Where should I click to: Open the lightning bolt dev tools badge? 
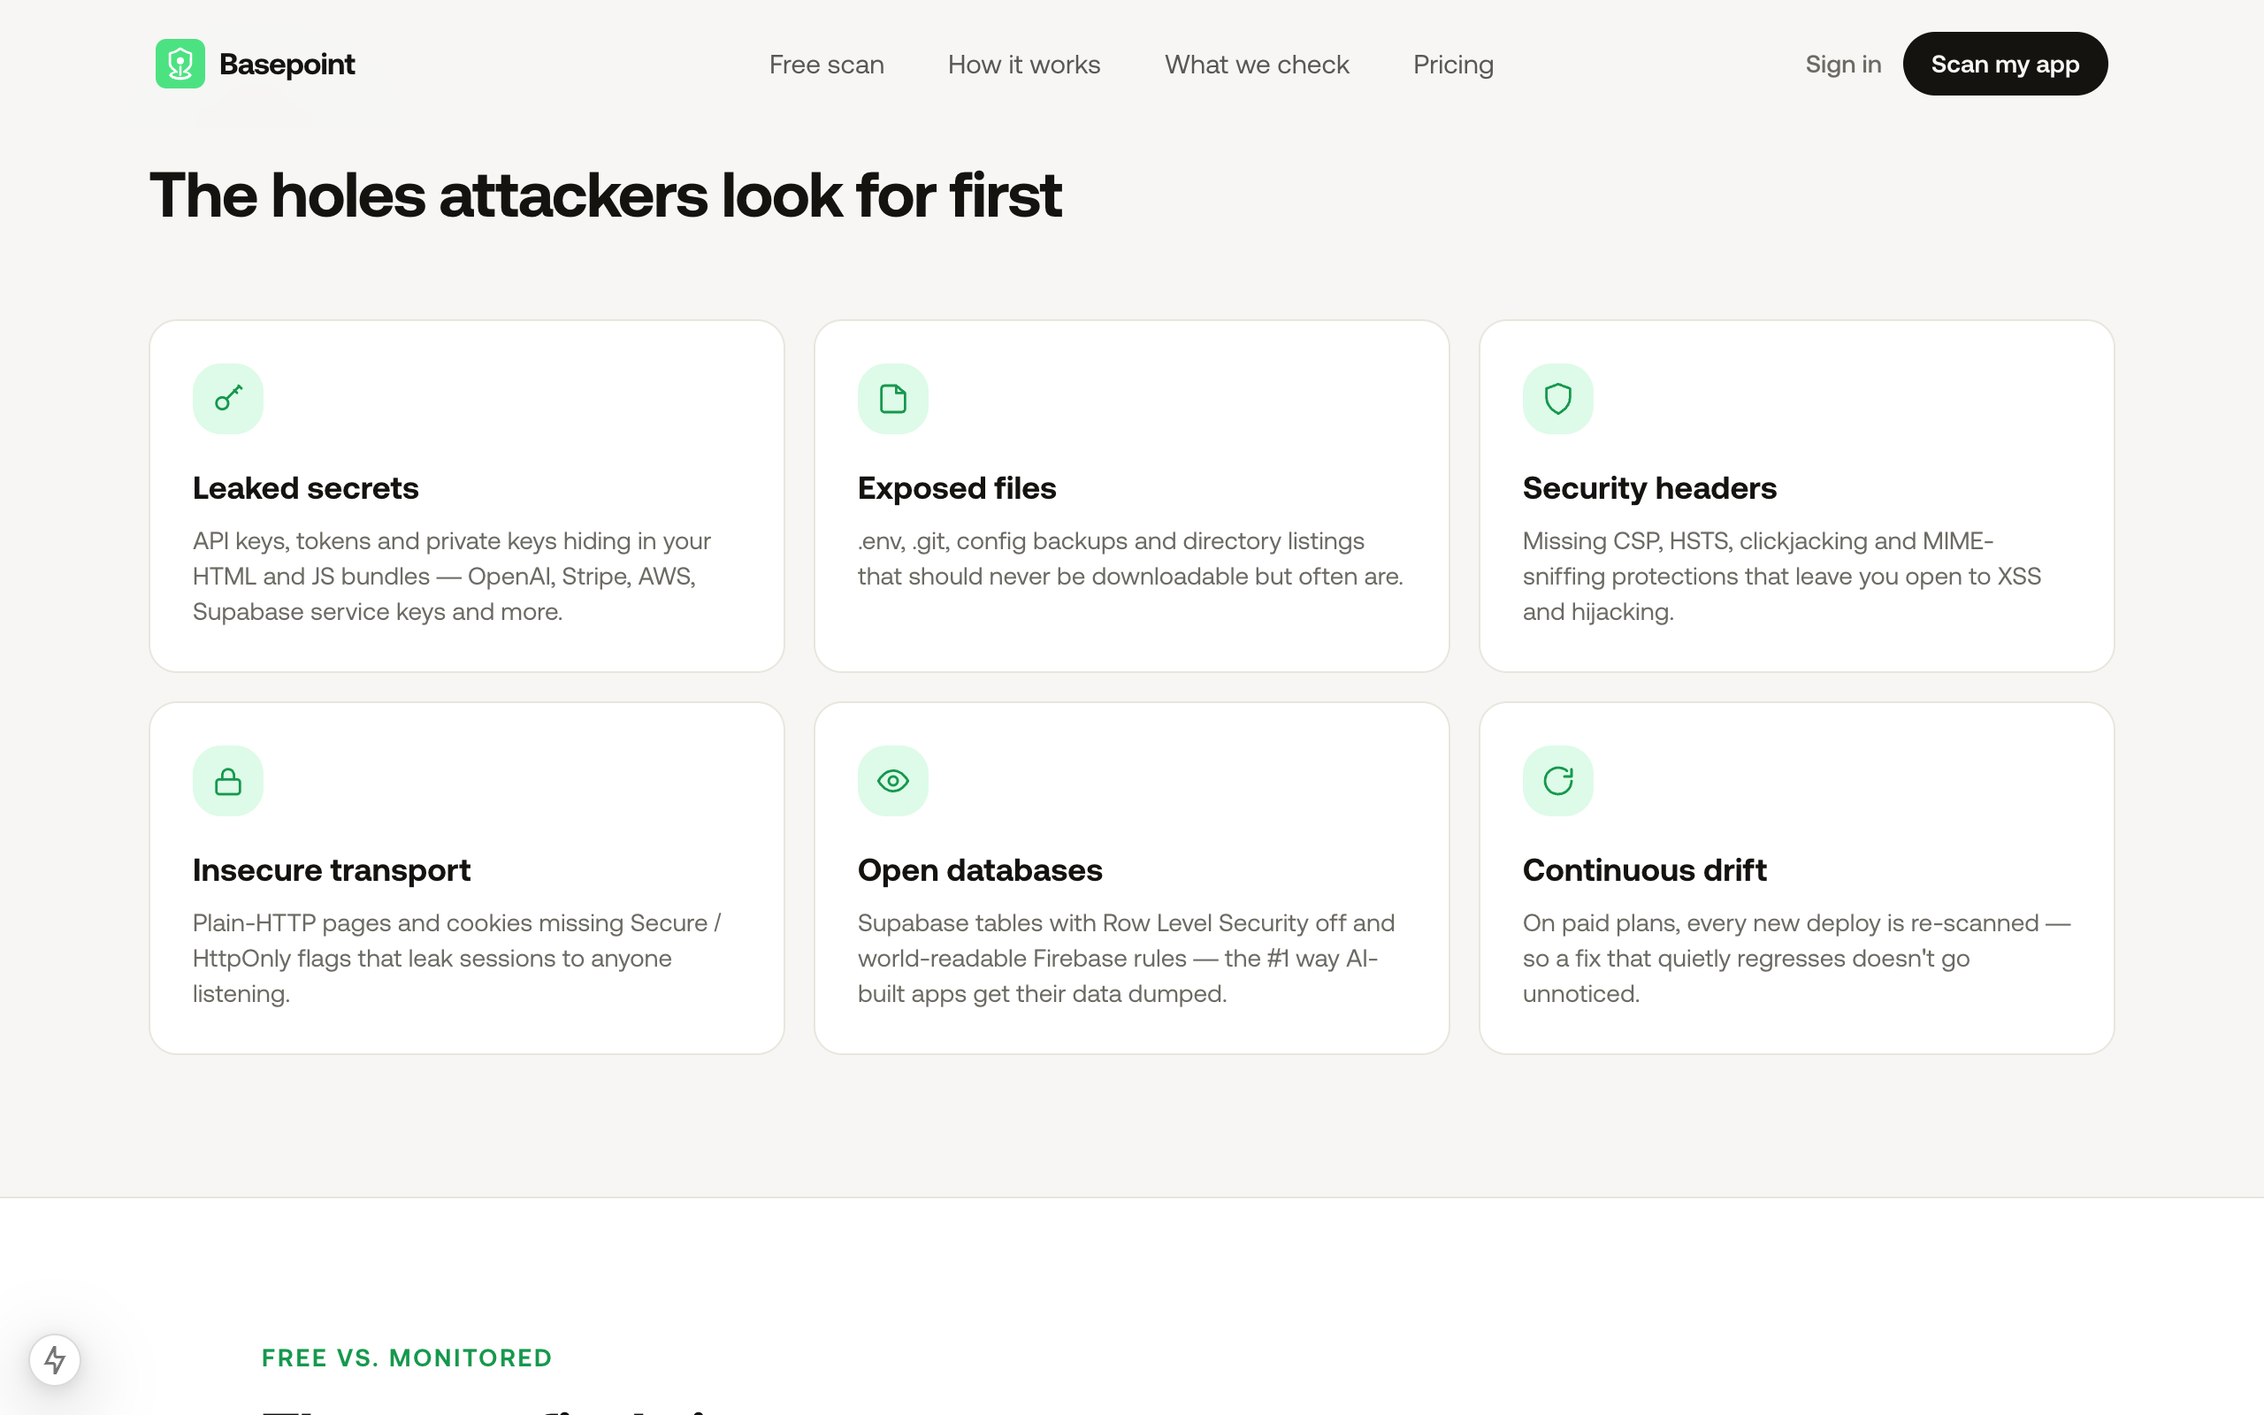pos(55,1360)
